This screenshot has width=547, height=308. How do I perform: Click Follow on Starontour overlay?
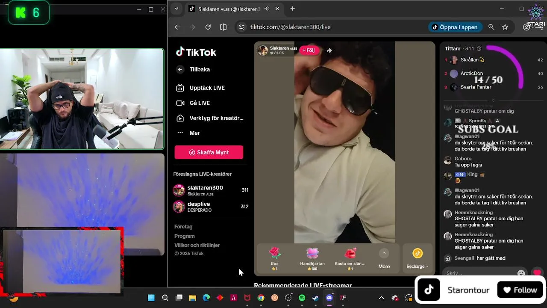[520, 290]
